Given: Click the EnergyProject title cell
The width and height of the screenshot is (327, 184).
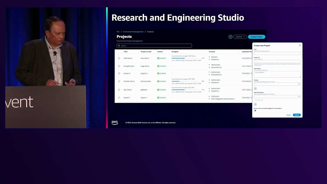Looking at the screenshot, I should point(129,66).
